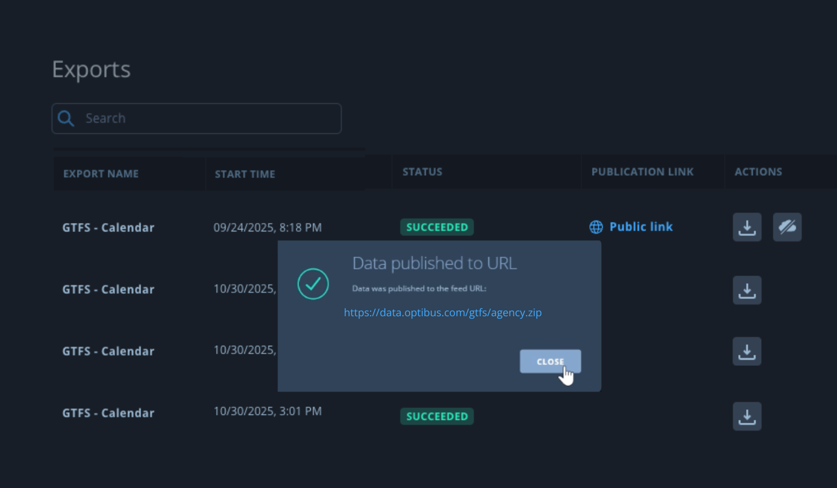Click the magnifying glass search icon
Image resolution: width=837 pixels, height=488 pixels.
point(66,118)
